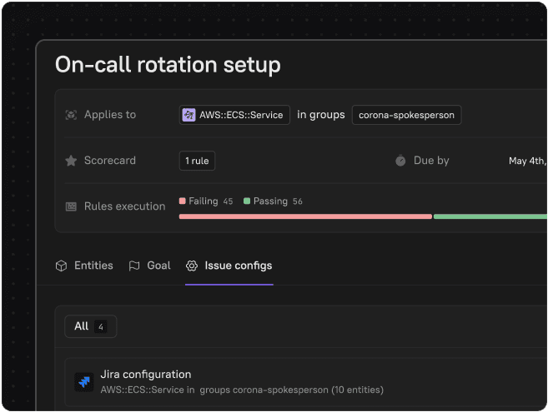Viewport: 548px width, 412px height.
Task: Open the 1 rule scorecard badge
Action: click(x=197, y=161)
